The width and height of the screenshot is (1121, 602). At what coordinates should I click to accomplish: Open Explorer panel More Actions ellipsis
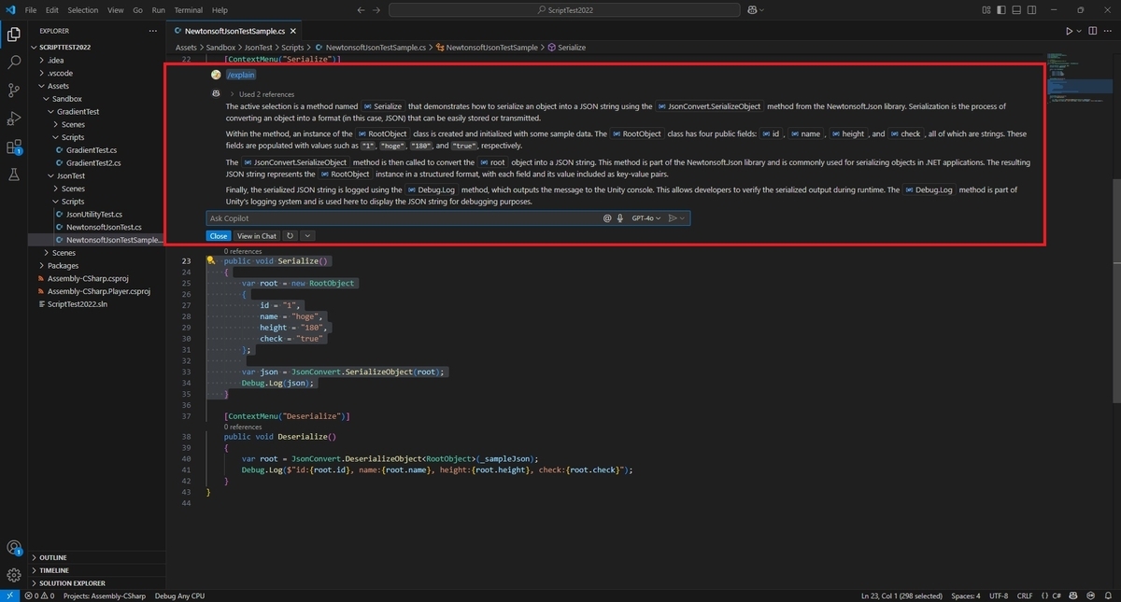(154, 31)
